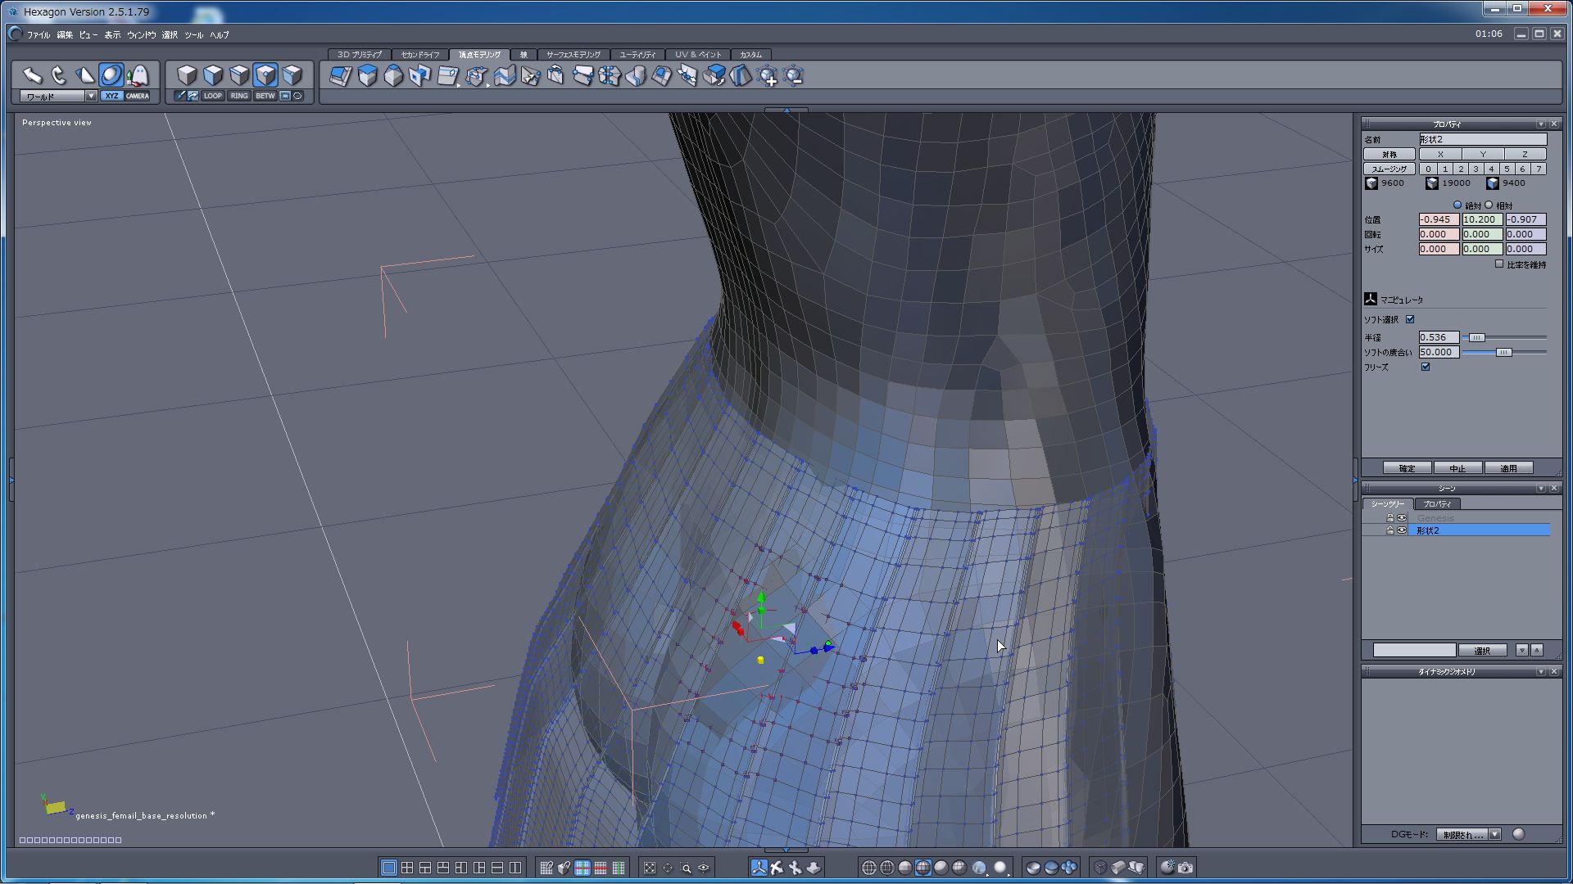Open the ワールド coordinate dropdown

[x=91, y=96]
